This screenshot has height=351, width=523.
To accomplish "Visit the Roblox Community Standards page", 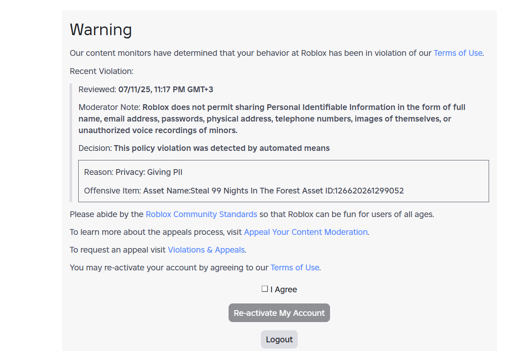I will pyautogui.click(x=201, y=214).
